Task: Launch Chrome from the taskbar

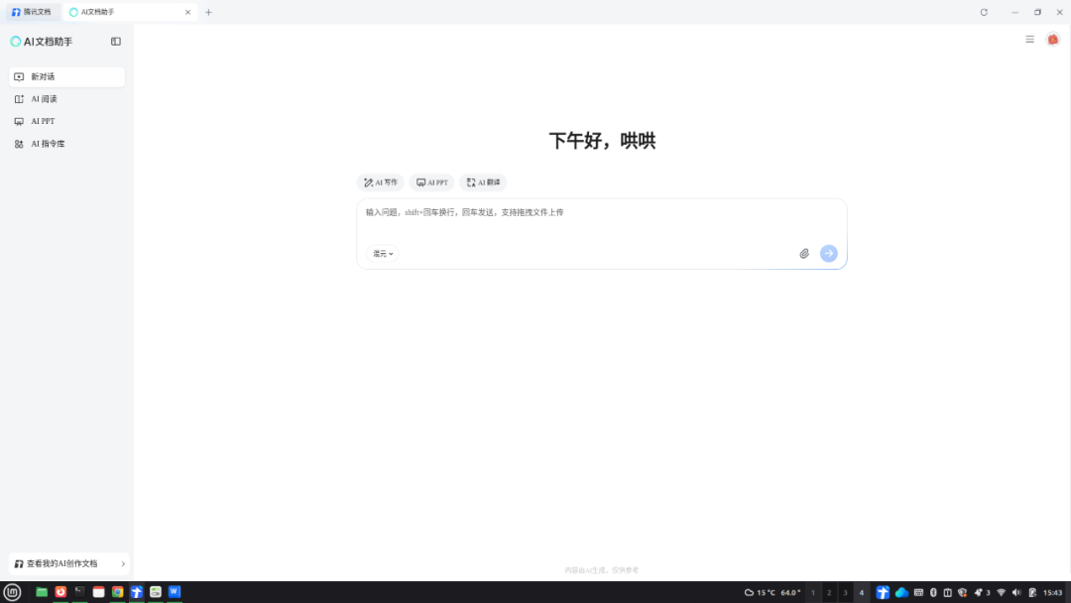Action: point(117,592)
